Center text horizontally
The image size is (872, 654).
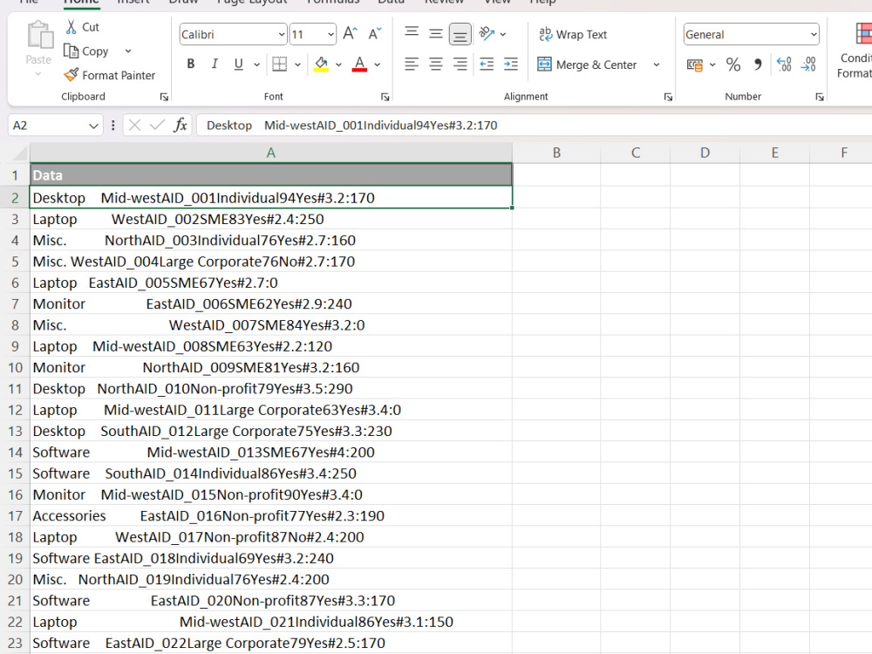[436, 64]
